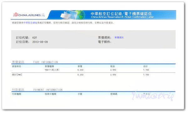Click the 電子郵件 label
This screenshot has width=188, height=113.
coord(105,42)
